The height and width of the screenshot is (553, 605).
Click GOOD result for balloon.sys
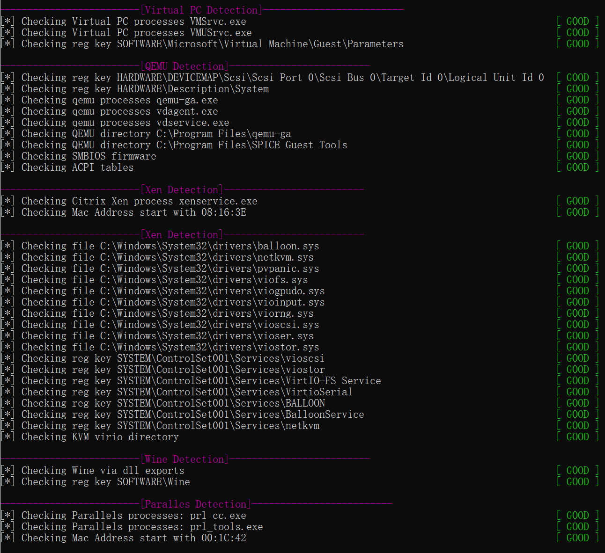577,246
